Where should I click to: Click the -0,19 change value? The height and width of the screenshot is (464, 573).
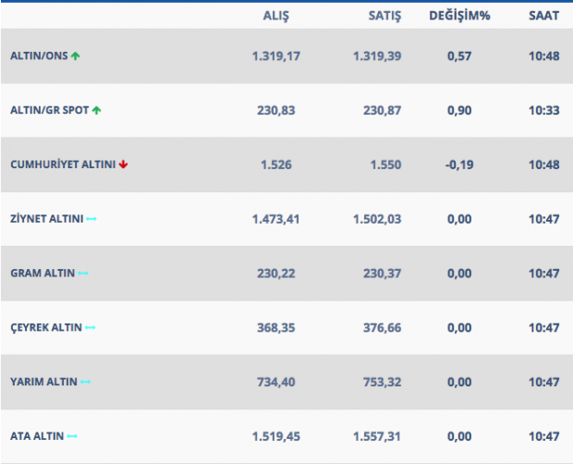(459, 165)
